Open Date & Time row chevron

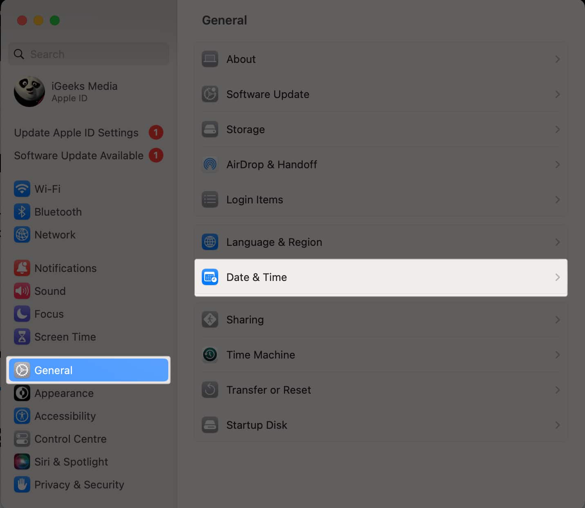tap(558, 277)
